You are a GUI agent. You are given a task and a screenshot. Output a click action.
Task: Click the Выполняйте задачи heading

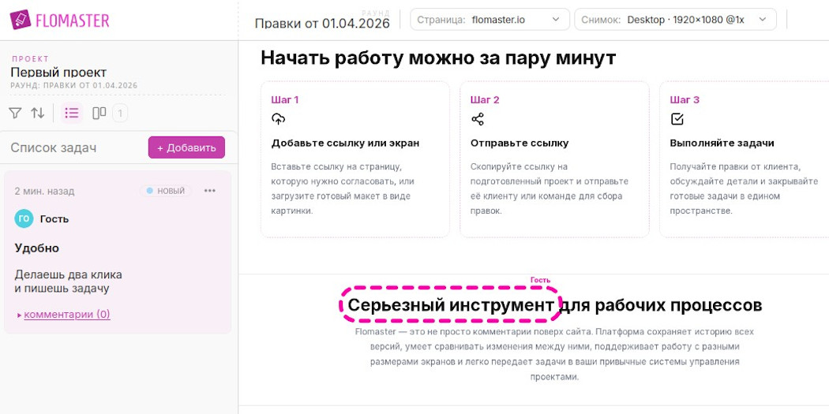point(722,143)
